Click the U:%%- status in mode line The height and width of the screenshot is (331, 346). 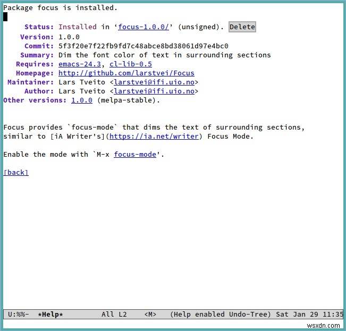[18, 314]
